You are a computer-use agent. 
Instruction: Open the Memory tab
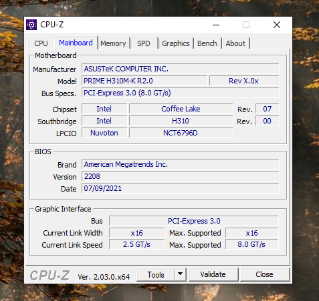click(x=113, y=43)
